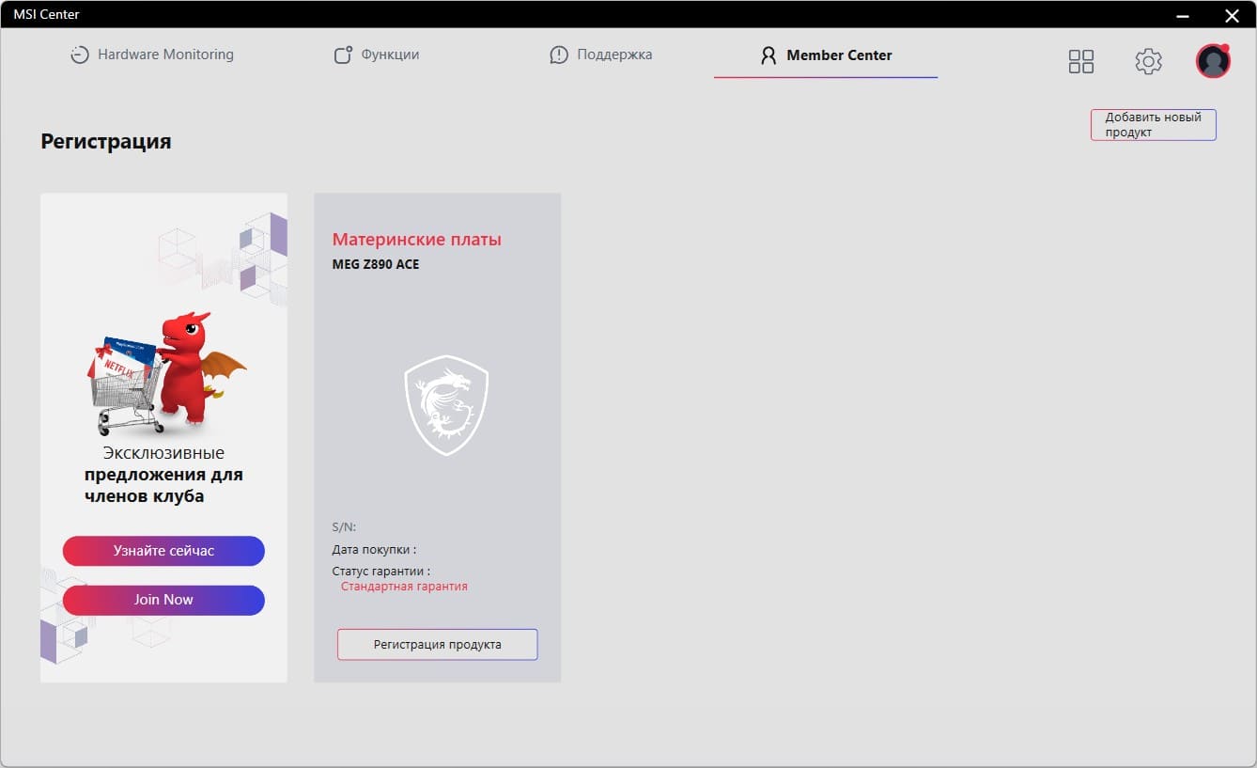The width and height of the screenshot is (1257, 768).
Task: Click the user profile avatar
Action: coord(1213,61)
